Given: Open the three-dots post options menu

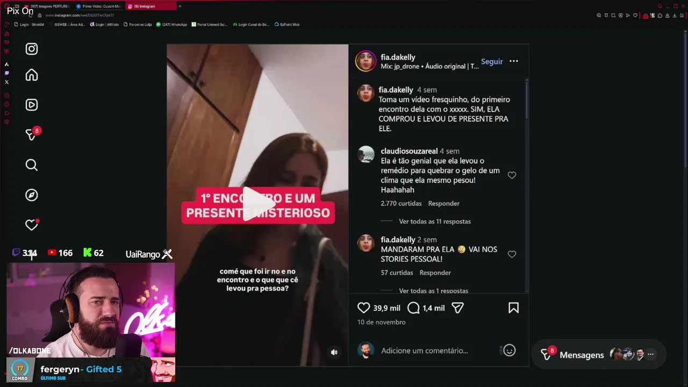Looking at the screenshot, I should 514,61.
